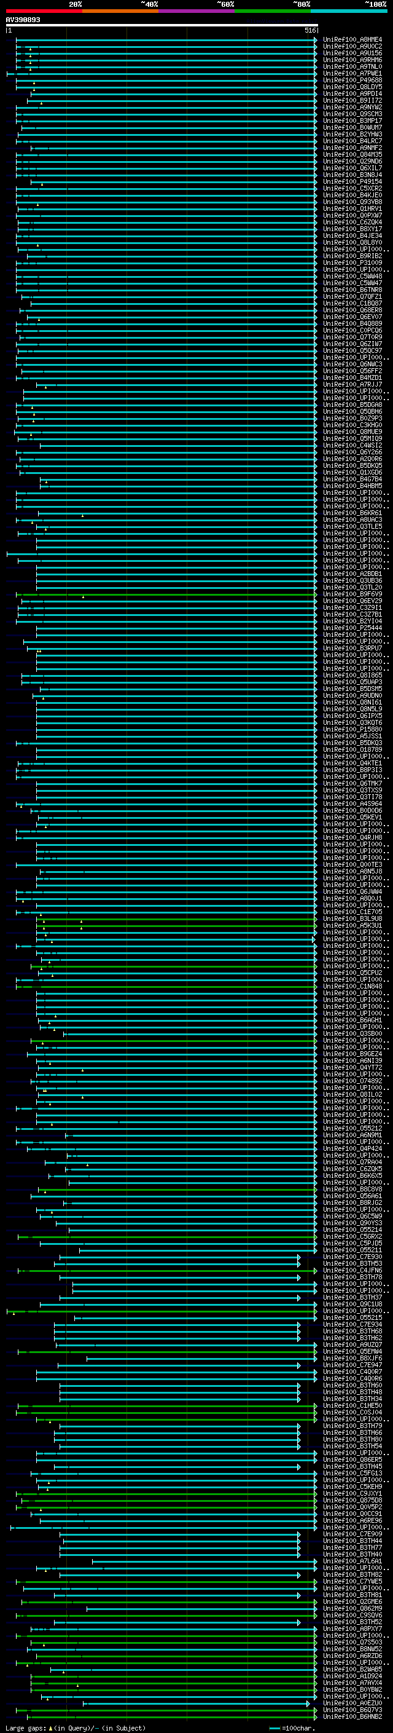The height and width of the screenshot is (1733, 393).
Task: Select the UniRef100_B8P3I3 entry
Action: [352, 770]
